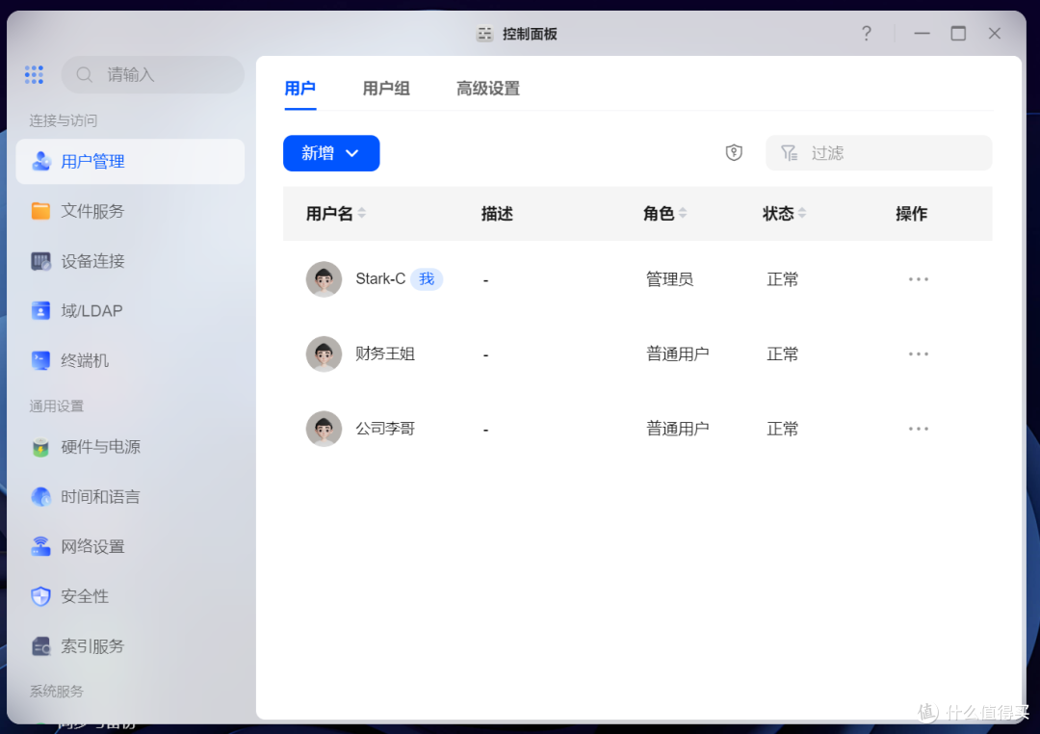Screen dimensions: 1040x734
Task: Minimize the 控制面板 window
Action: pyautogui.click(x=922, y=33)
